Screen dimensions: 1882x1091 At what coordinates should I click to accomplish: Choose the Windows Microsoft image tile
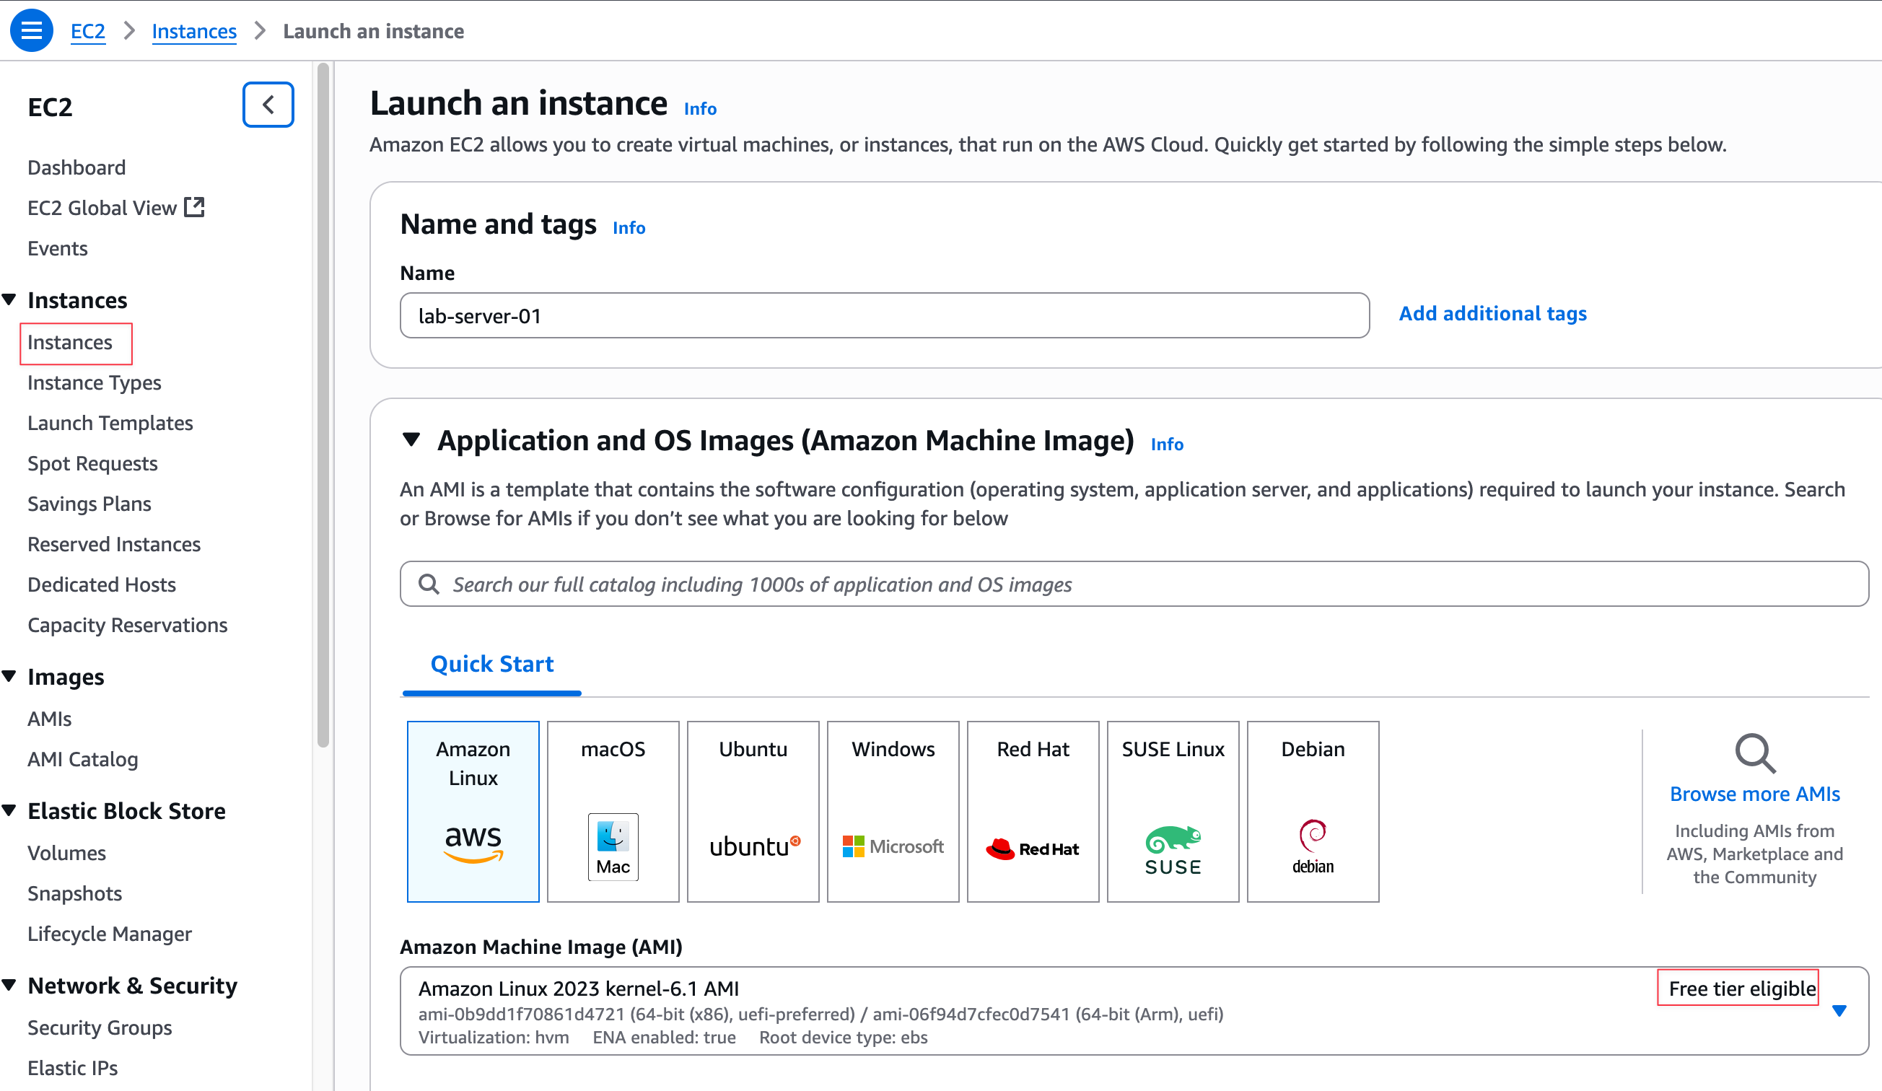pos(893,811)
